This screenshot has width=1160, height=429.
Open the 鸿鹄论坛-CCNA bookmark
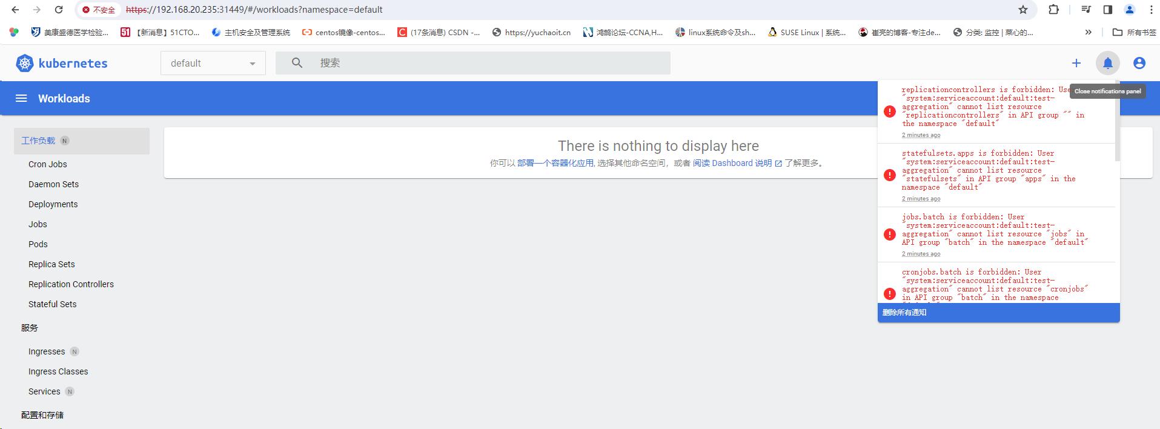623,32
